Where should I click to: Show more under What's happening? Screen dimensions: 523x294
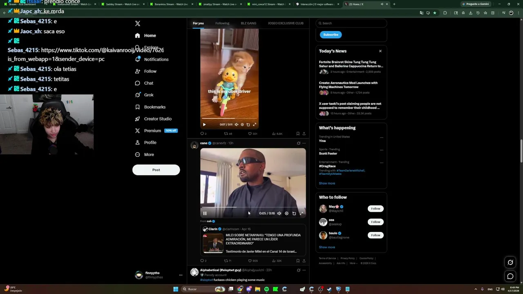[x=327, y=183]
